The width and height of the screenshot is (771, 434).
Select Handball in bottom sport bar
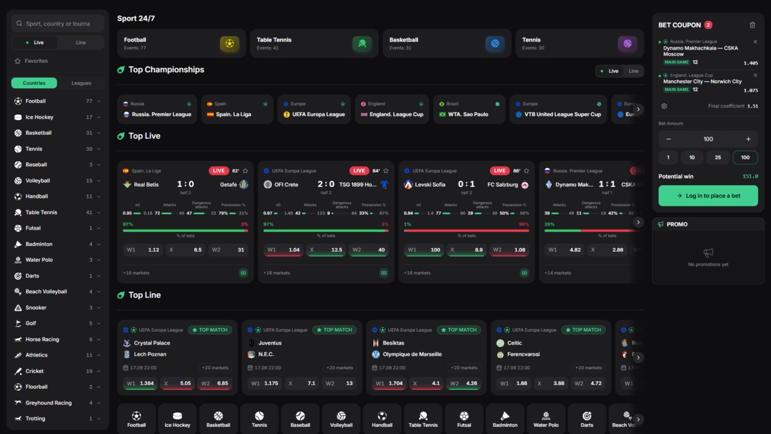coord(382,419)
